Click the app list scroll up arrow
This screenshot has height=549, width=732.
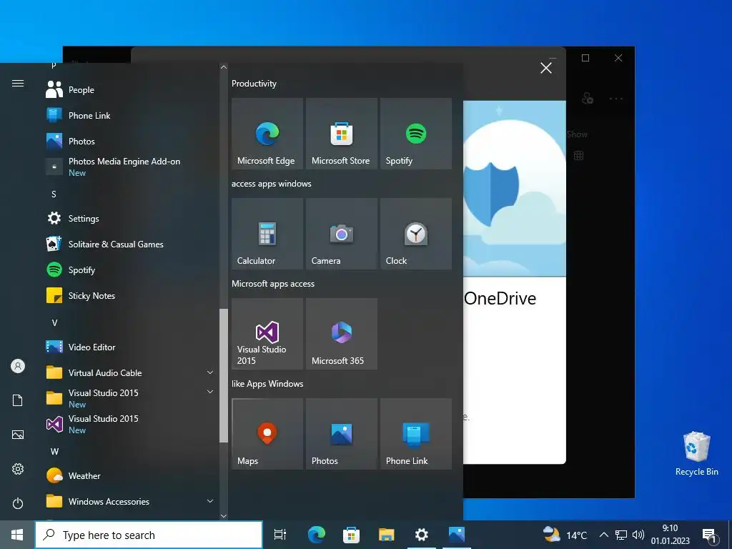[x=224, y=67]
